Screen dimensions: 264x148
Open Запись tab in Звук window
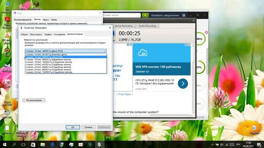click(x=37, y=19)
